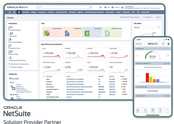Open the Personalize dropdown

[148, 17]
